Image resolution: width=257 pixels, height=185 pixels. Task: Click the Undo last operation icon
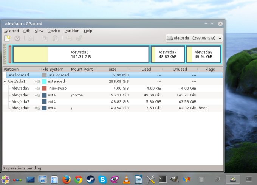(69, 38)
